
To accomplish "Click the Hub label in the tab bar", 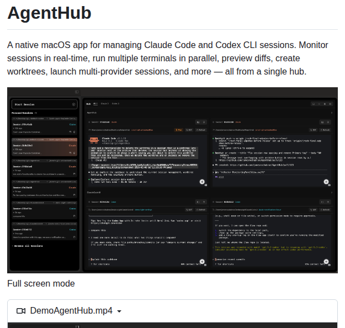I will click(x=88, y=104).
